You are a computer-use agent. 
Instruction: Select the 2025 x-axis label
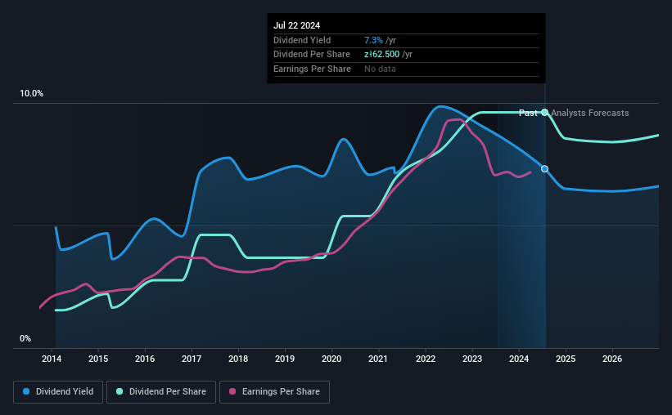coord(566,359)
